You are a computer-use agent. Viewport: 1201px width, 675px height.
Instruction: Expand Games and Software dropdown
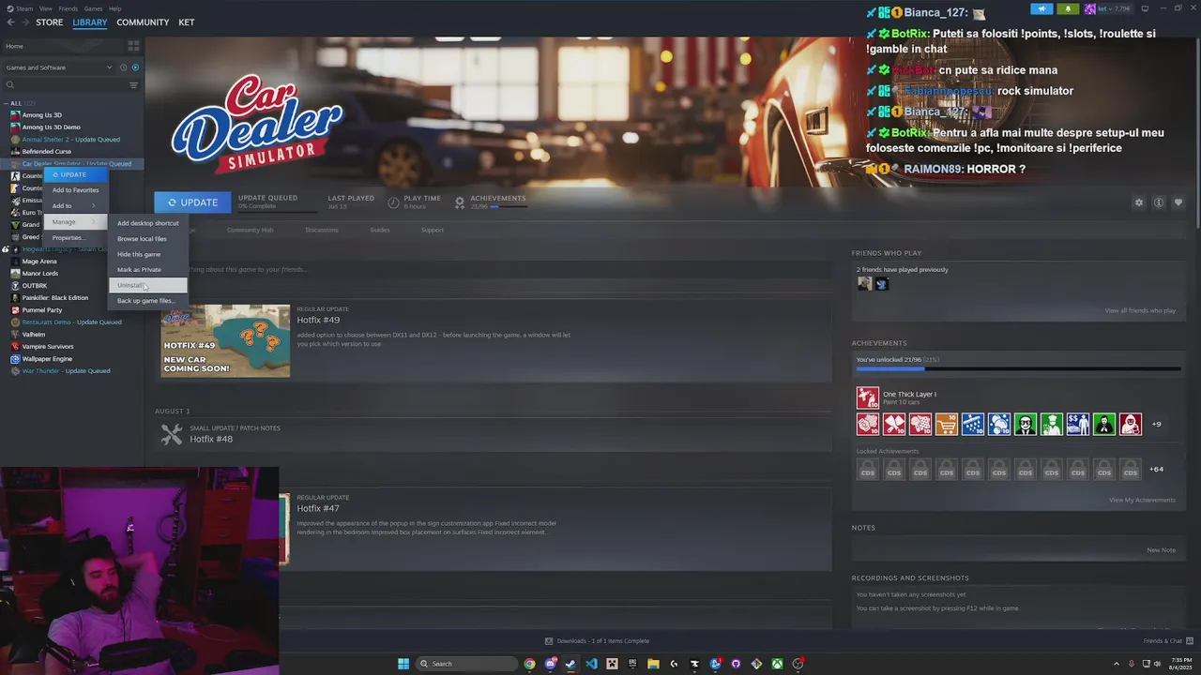pos(57,67)
